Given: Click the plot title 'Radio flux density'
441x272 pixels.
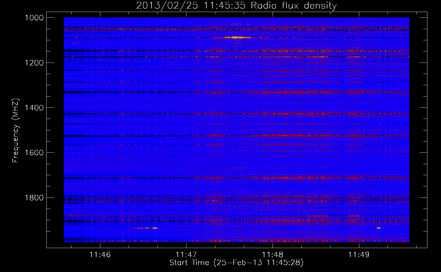Looking at the screenshot, I should pyautogui.click(x=294, y=6).
